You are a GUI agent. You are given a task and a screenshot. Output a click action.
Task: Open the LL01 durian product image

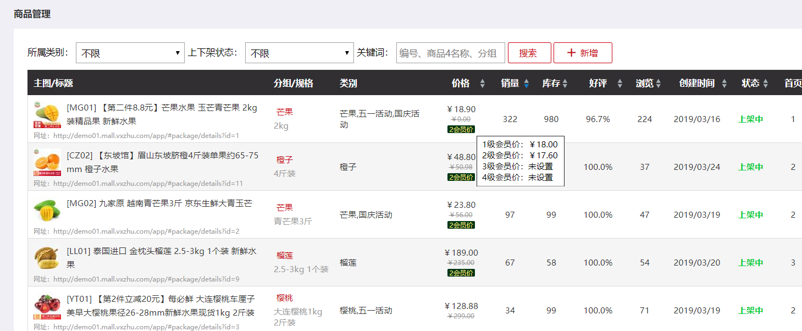pyautogui.click(x=47, y=258)
